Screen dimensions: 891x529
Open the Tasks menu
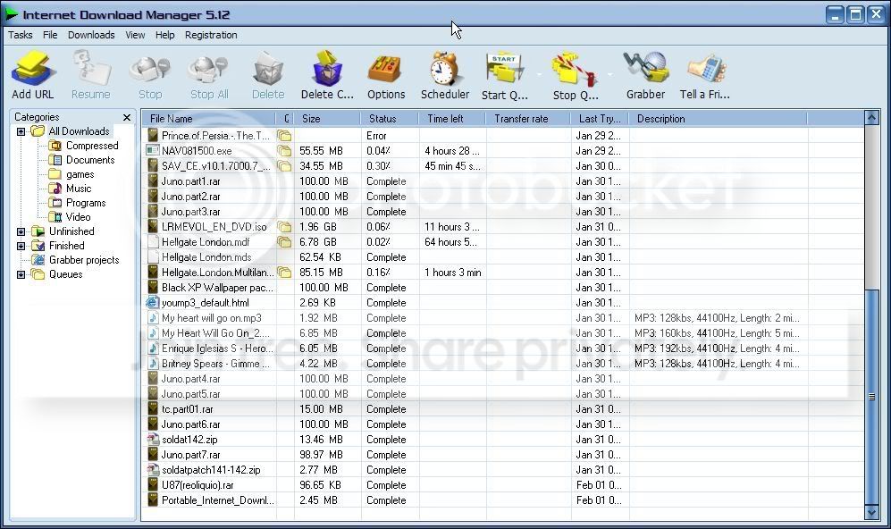20,35
